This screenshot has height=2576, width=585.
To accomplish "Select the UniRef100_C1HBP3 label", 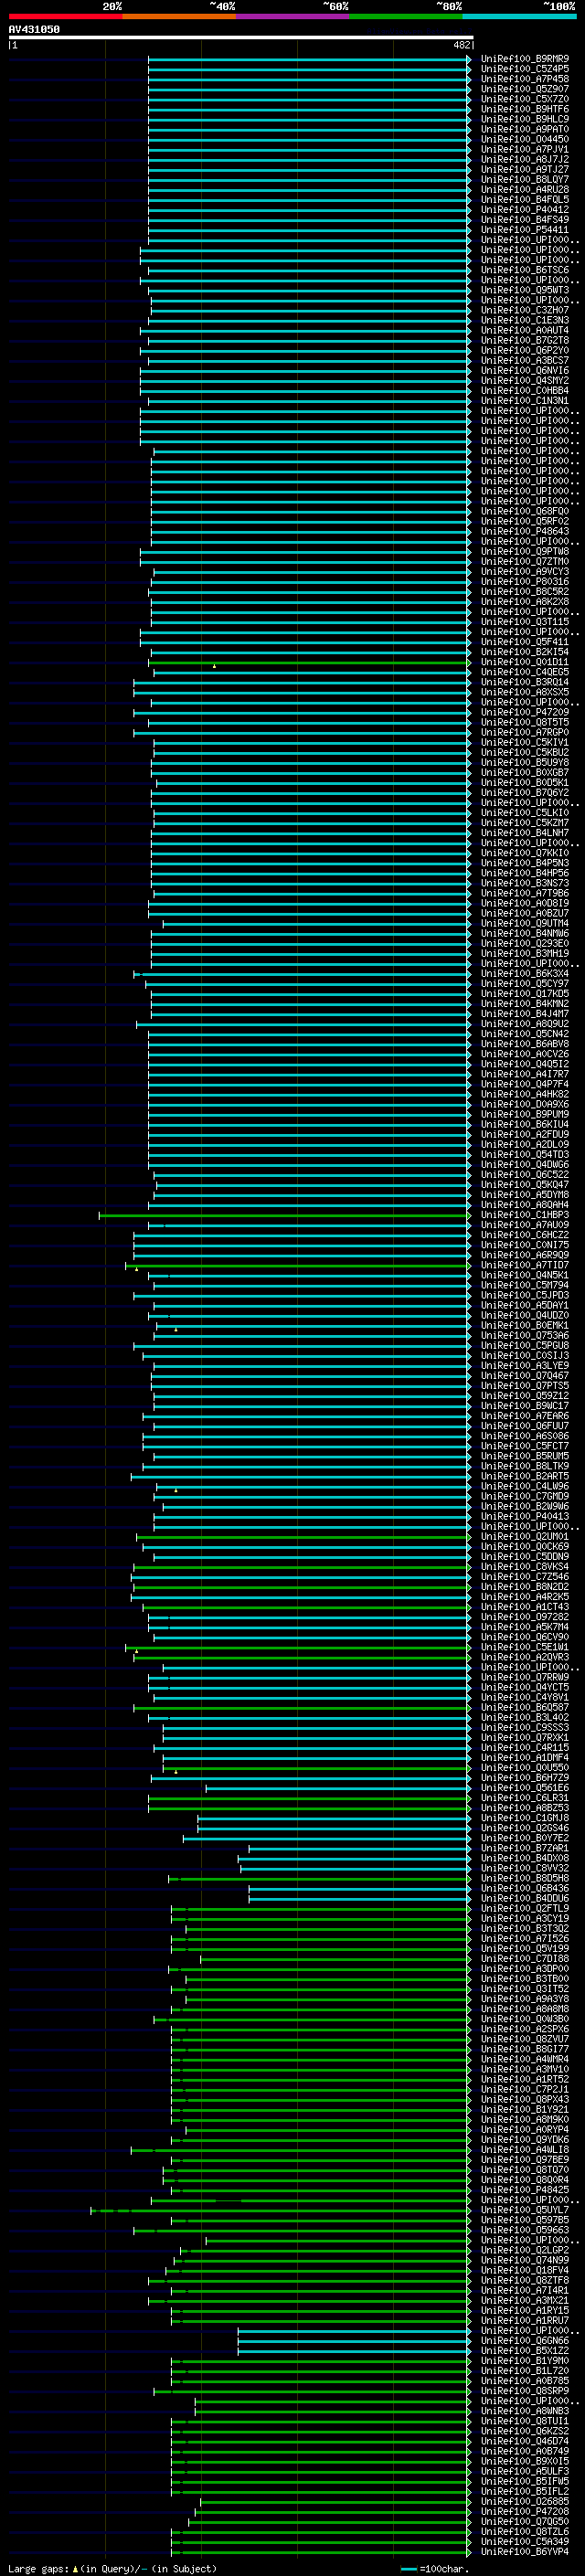I will (x=525, y=1214).
